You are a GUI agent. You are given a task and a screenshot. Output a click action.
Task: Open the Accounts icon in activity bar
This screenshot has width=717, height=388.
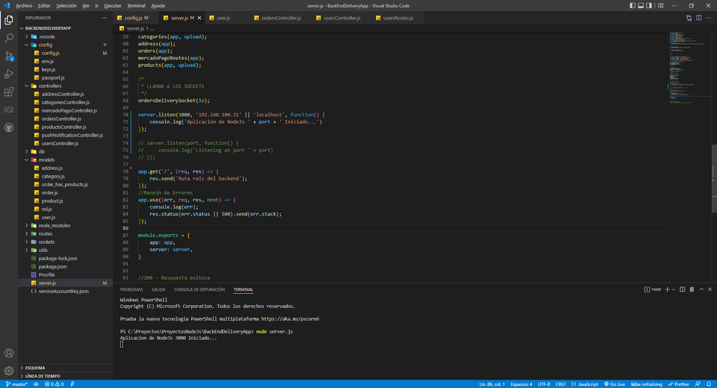click(9, 353)
